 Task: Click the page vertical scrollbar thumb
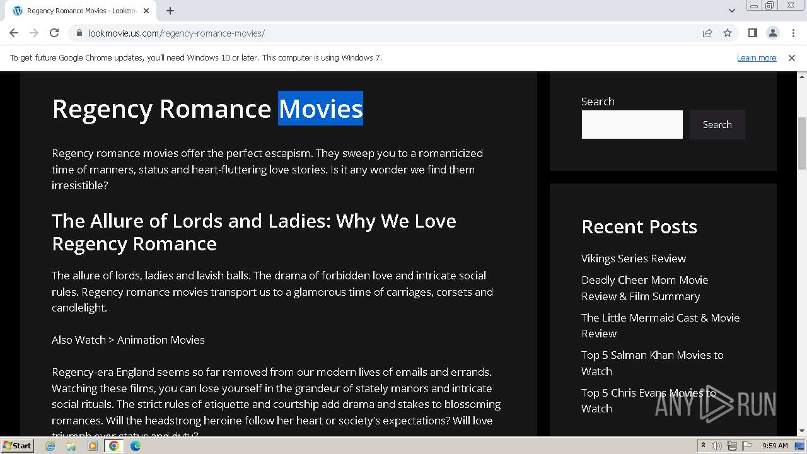(x=802, y=143)
